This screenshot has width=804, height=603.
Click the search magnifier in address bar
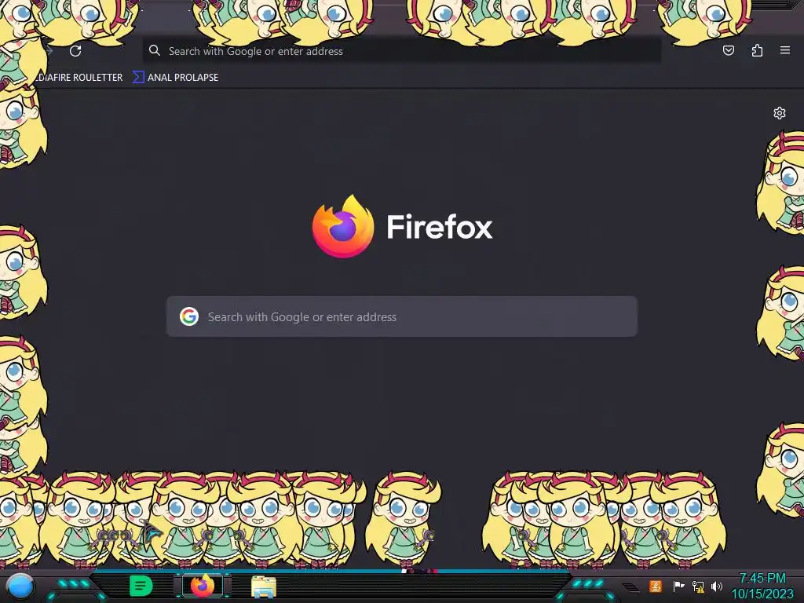pyautogui.click(x=155, y=50)
